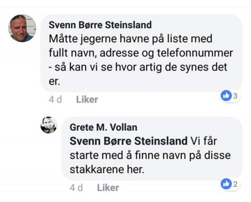The image size is (251, 202).
Task: Open Grete M. Vollan's profile picture
Action: point(49,125)
